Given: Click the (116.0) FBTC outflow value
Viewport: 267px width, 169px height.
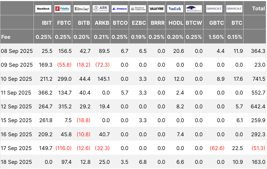Looking at the screenshot, I should [64, 148].
